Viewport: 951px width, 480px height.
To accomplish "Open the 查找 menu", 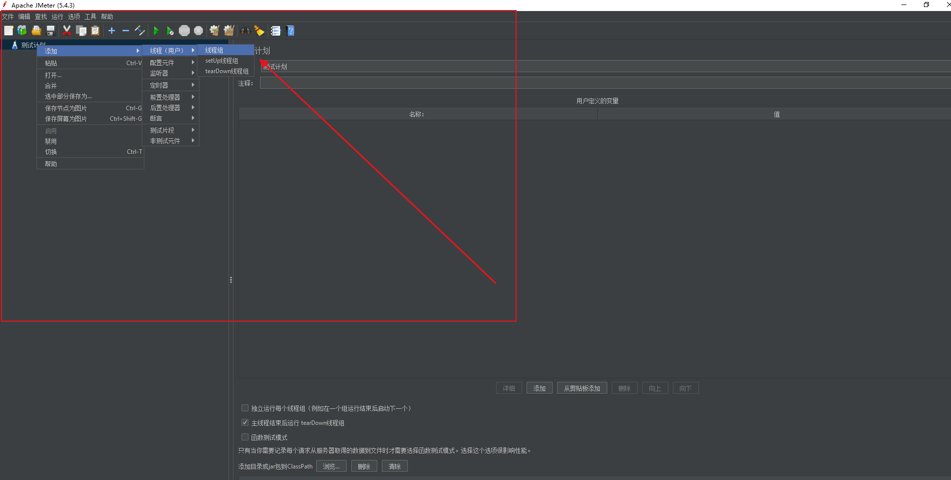I will coord(41,17).
